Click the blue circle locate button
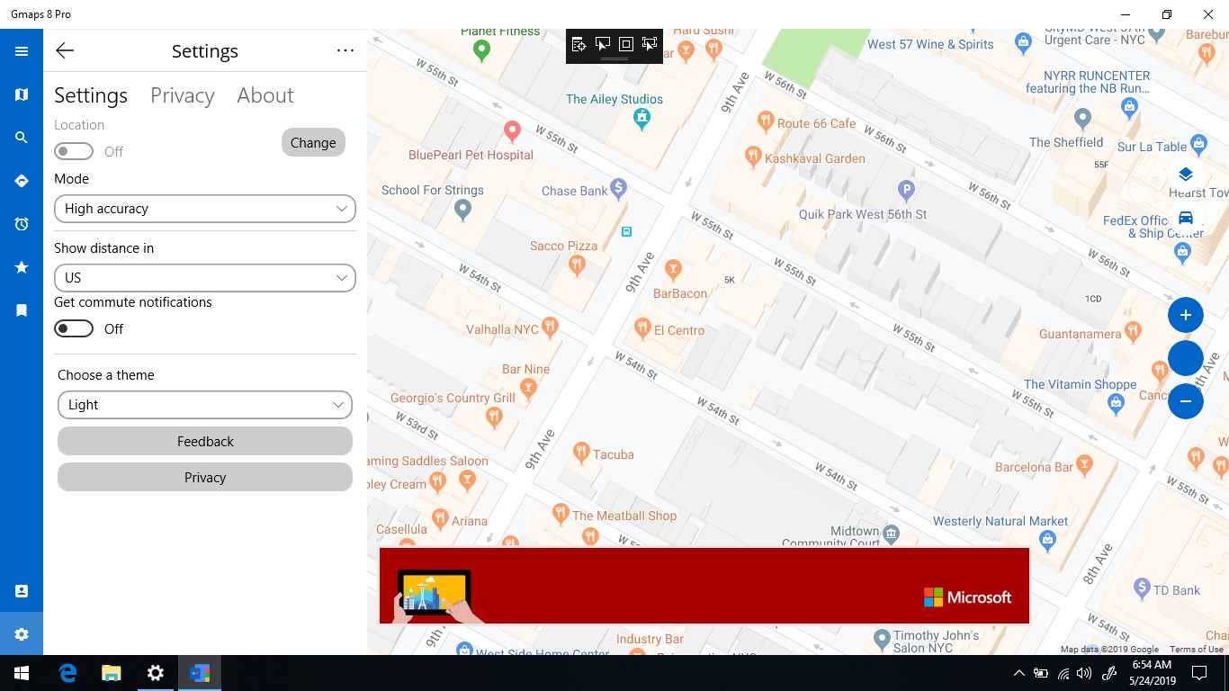Viewport: 1229px width, 691px height. [x=1186, y=358]
